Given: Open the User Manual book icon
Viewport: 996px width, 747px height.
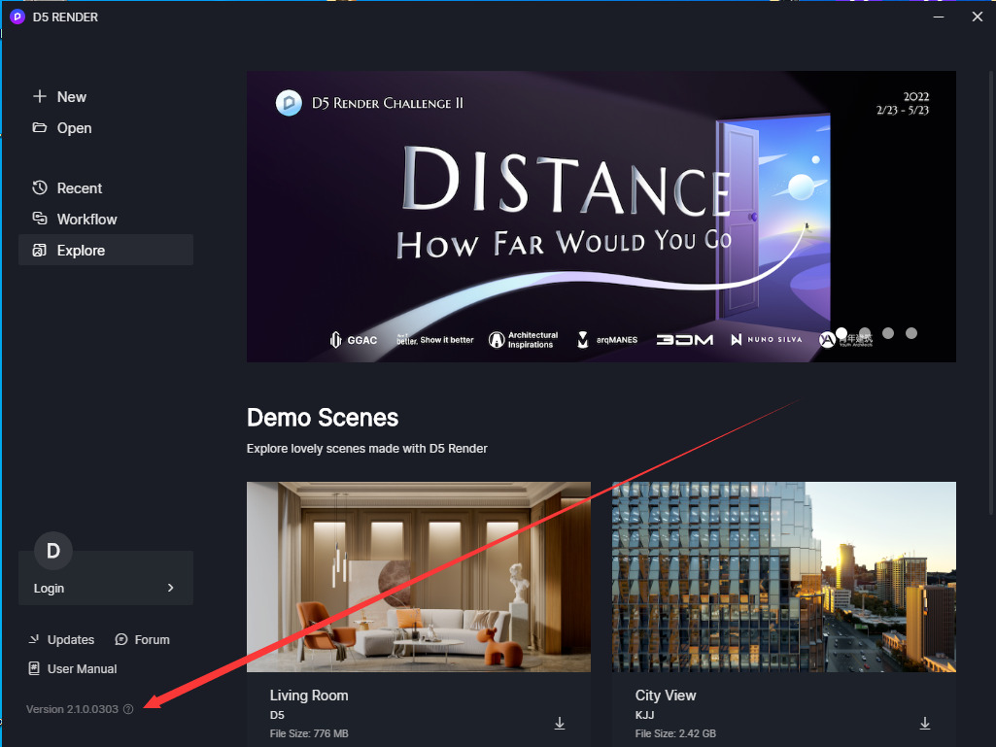Looking at the screenshot, I should (x=34, y=668).
